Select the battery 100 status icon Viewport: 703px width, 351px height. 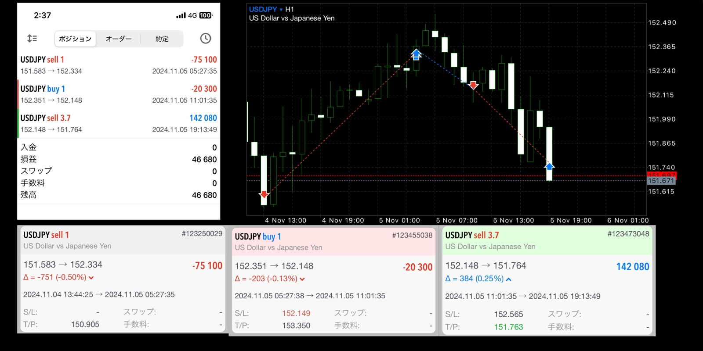[206, 15]
